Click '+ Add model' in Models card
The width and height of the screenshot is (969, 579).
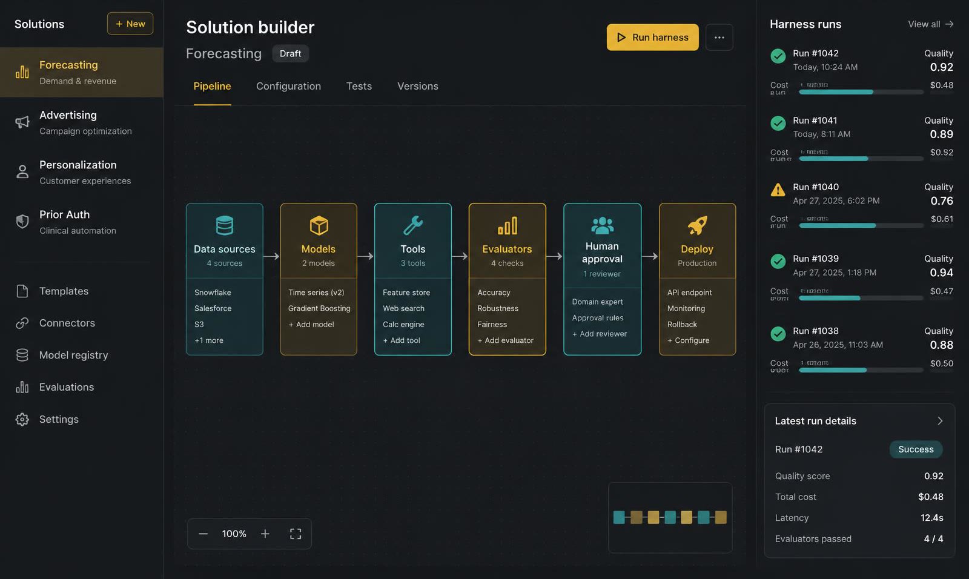[311, 325]
